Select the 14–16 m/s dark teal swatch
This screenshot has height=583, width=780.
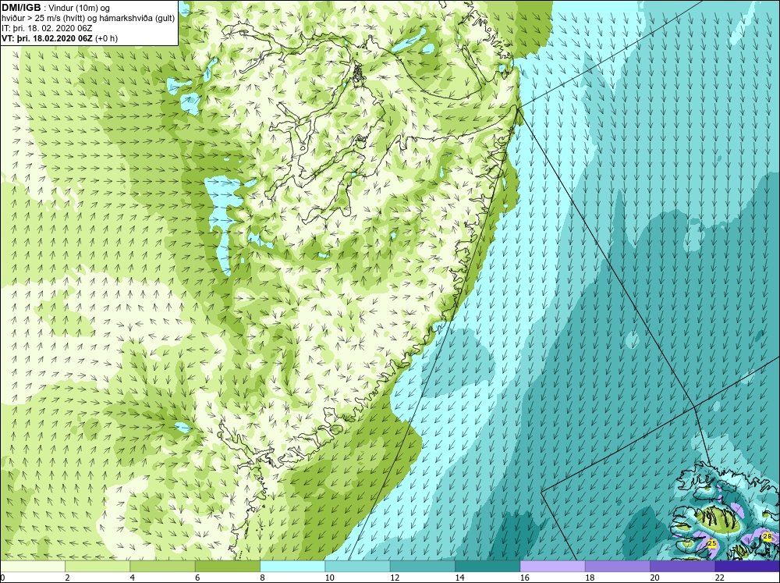[x=487, y=566]
